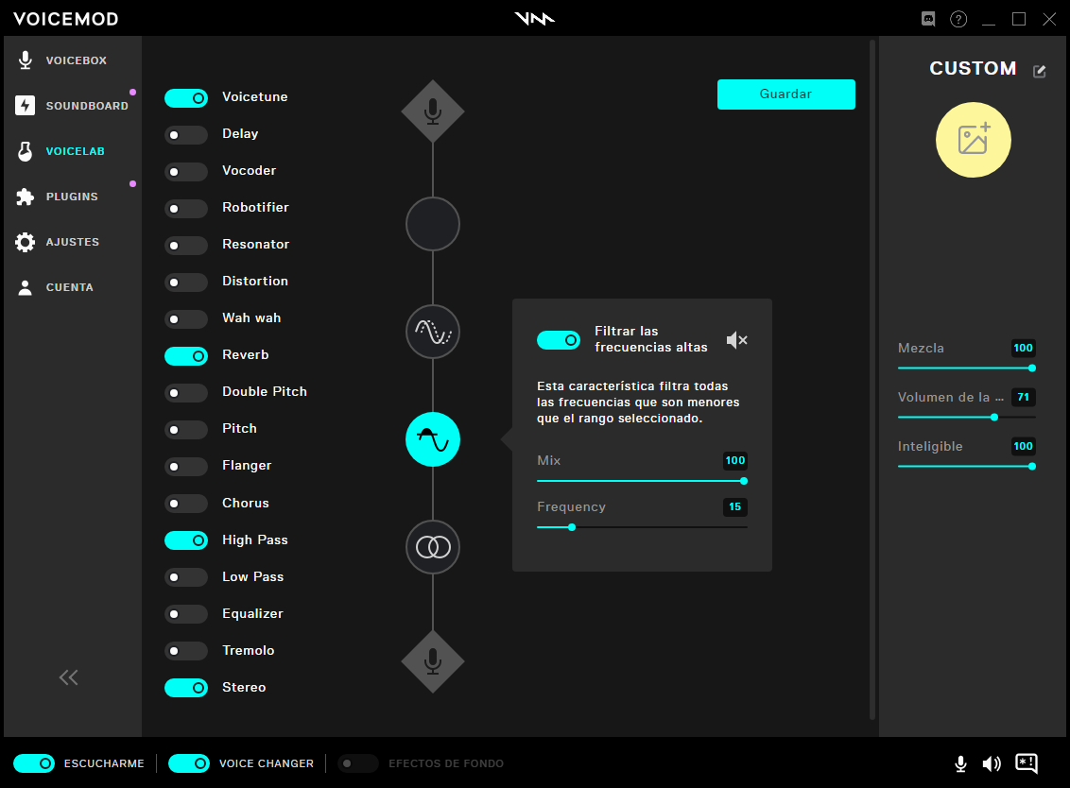Click the microphone icon in bottom bar
The height and width of the screenshot is (788, 1070).
coord(960,764)
